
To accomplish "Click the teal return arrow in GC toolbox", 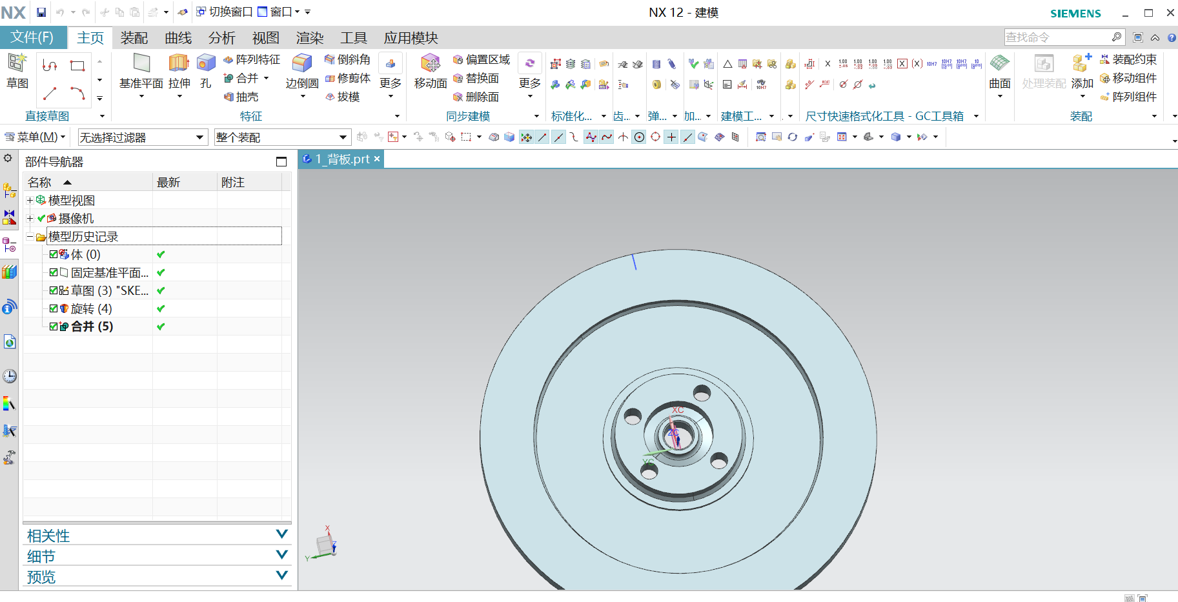I will coord(872,85).
